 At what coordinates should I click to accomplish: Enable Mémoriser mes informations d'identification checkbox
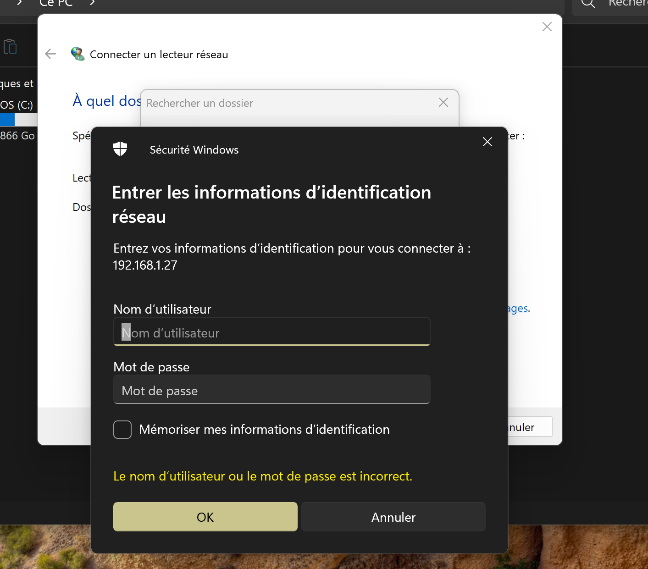tap(122, 430)
